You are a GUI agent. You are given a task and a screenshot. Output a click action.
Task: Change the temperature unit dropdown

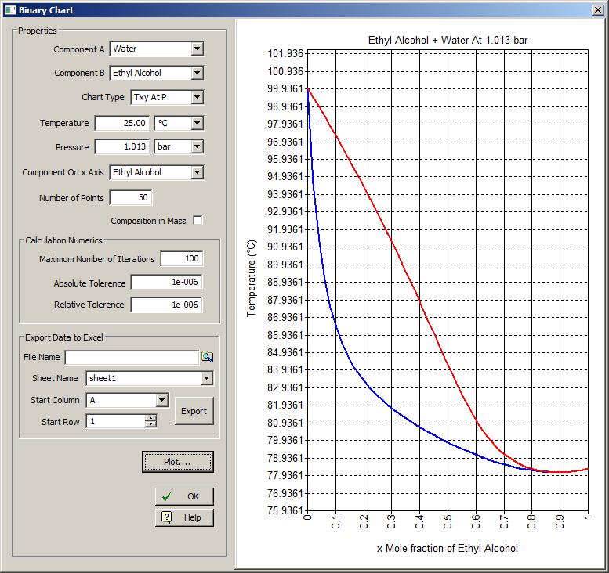tap(196, 124)
